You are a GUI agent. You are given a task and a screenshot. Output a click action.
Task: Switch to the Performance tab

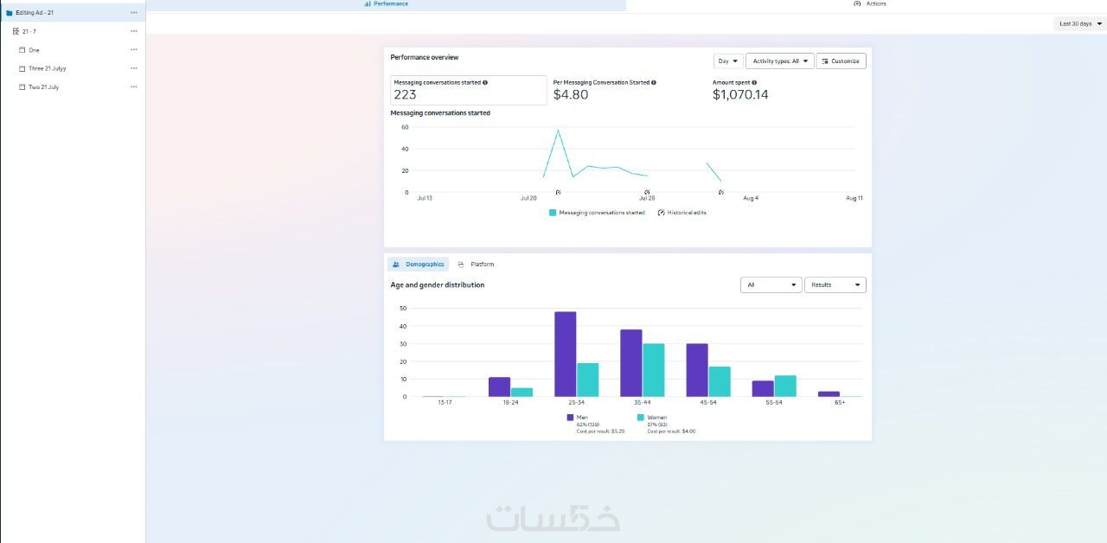point(386,4)
